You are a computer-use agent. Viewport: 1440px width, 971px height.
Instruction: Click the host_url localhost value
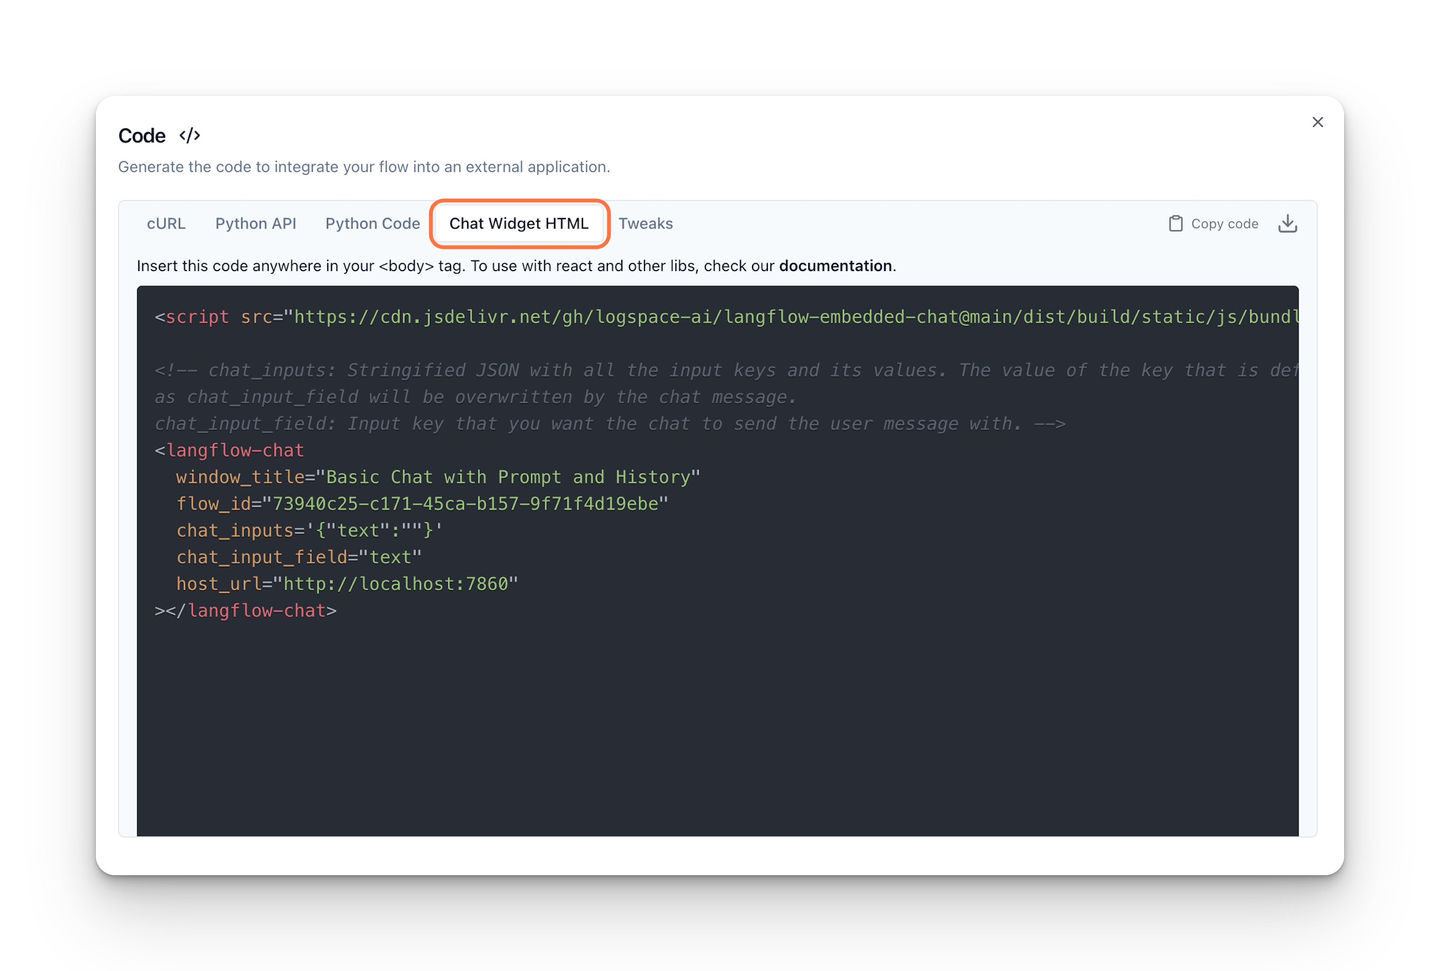pyautogui.click(x=395, y=584)
